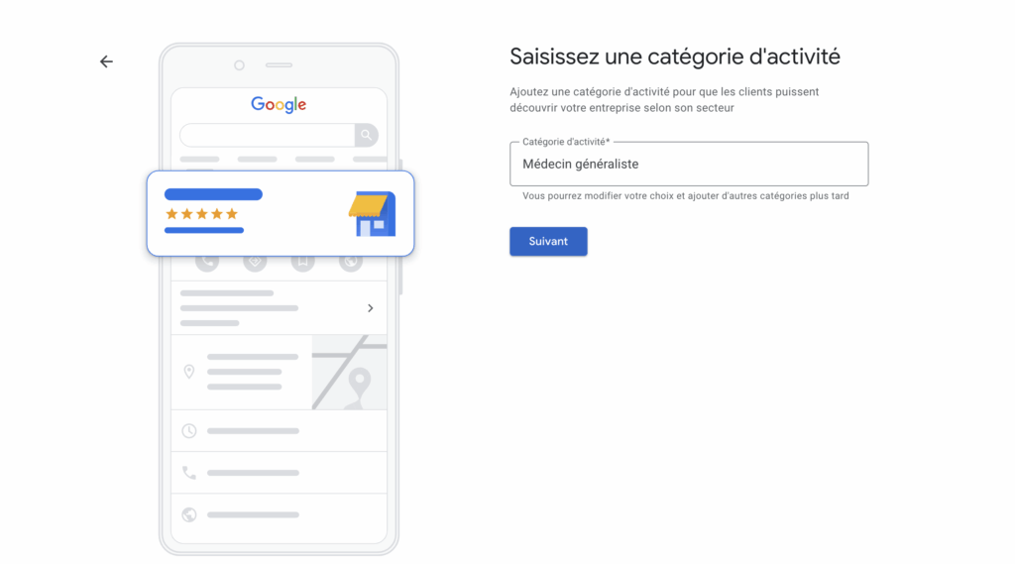Click the round call icon under card
The image size is (1015, 564).
click(x=207, y=261)
